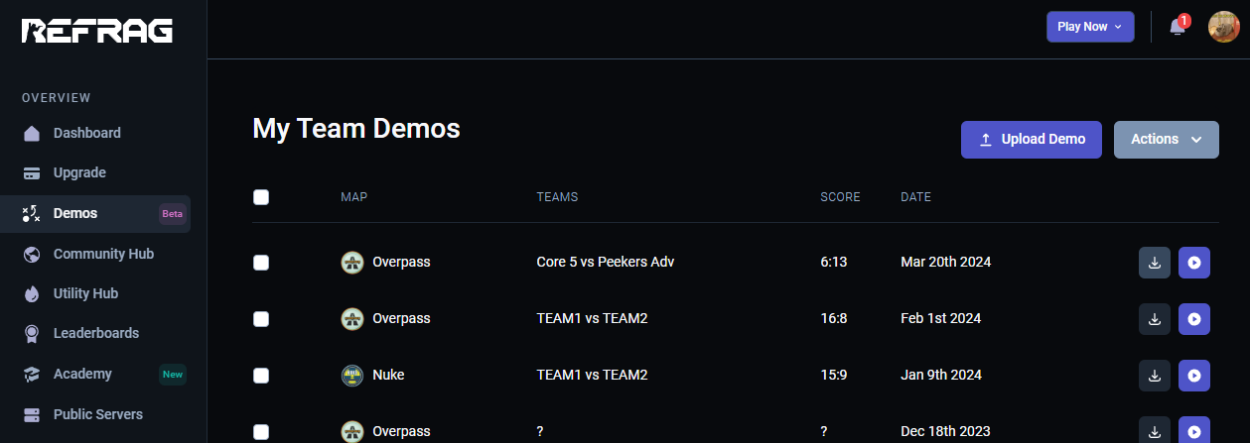The width and height of the screenshot is (1250, 443).
Task: Download the Core 5 vs Peekers Adv demo
Action: (x=1155, y=263)
